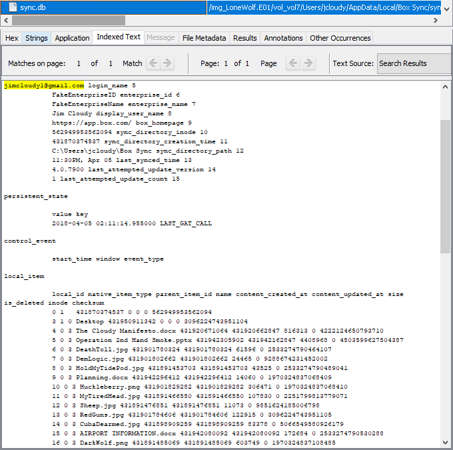Image resolution: width=453 pixels, height=450 pixels.
Task: Select the Indexed Text tab
Action: [118, 37]
